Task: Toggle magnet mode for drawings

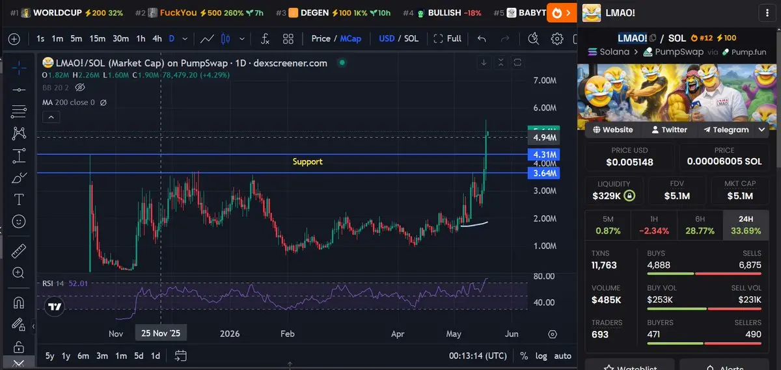Action: coord(19,302)
